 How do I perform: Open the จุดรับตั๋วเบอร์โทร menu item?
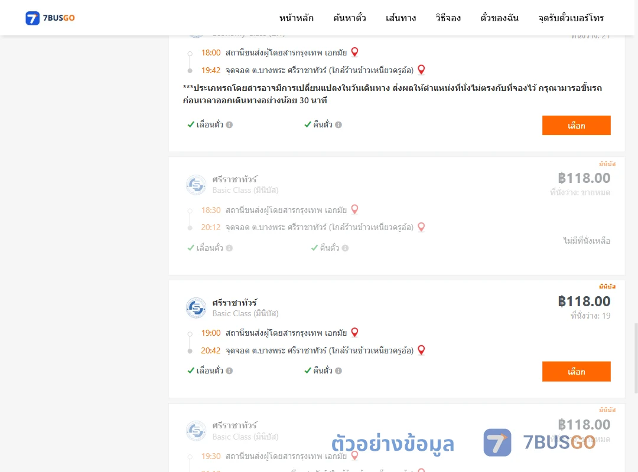pyautogui.click(x=571, y=18)
